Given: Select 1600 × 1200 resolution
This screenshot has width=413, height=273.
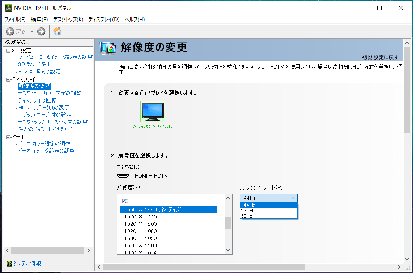Looking at the screenshot, I should click(168, 246).
